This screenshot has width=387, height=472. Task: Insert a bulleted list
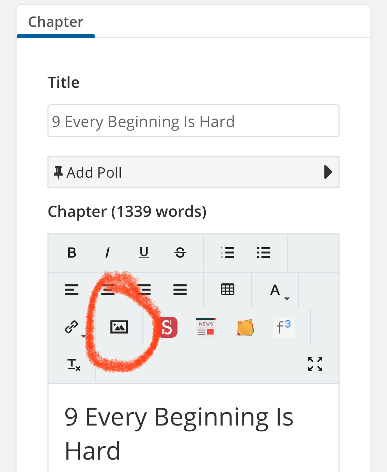[264, 253]
